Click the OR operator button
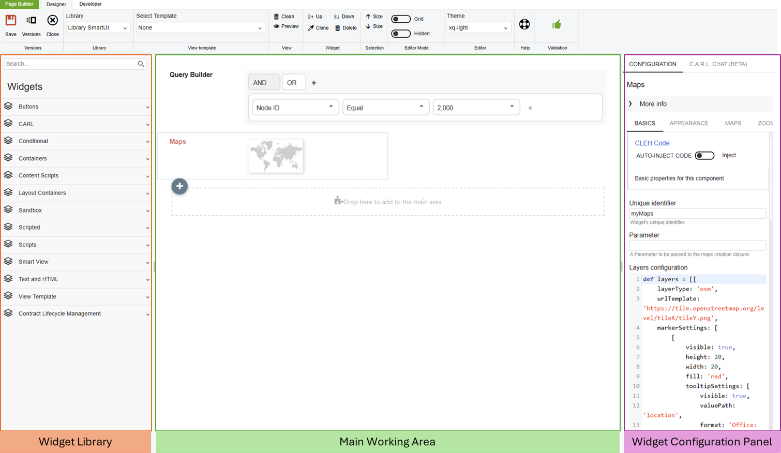This screenshot has height=453, width=781. click(x=293, y=82)
